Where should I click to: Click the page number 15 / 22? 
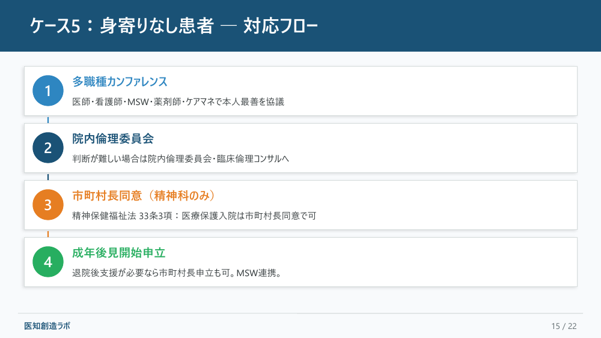pyautogui.click(x=564, y=326)
